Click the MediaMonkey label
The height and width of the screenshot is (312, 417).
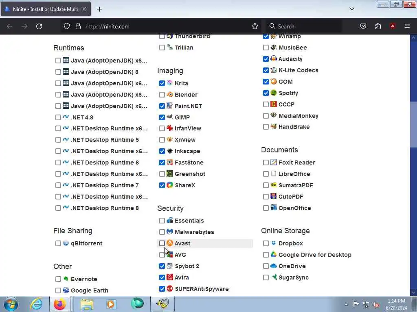point(298,116)
